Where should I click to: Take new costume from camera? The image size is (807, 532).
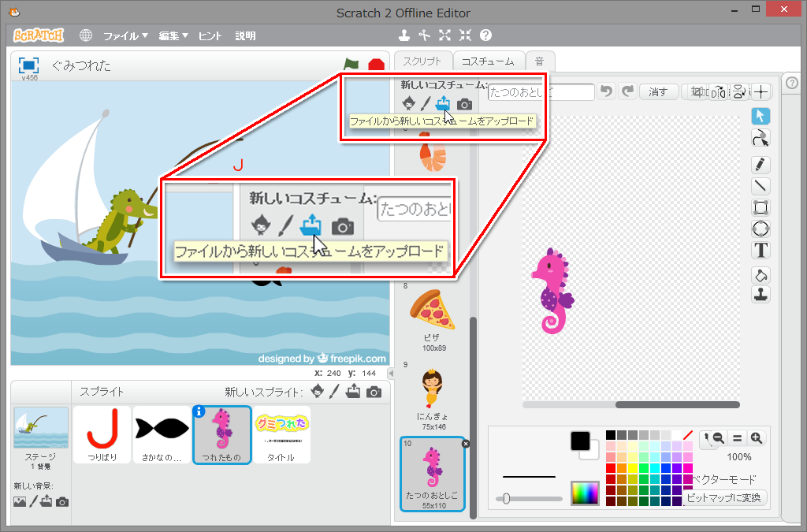(x=464, y=105)
